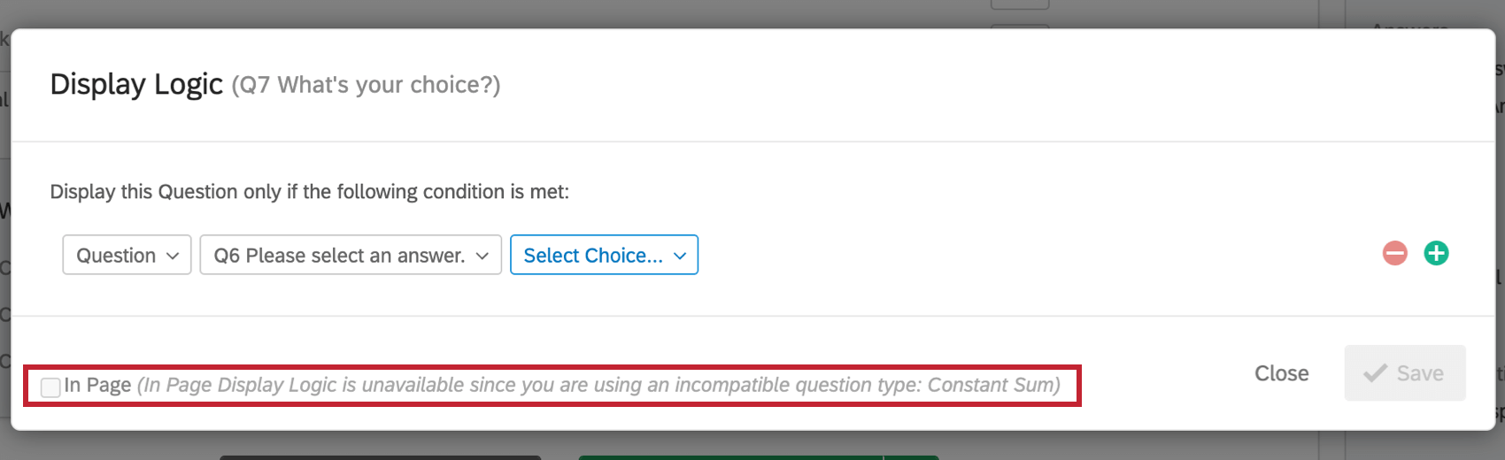Click the checkmark icon on Save
Screen dimensions: 1505x460
[1375, 373]
